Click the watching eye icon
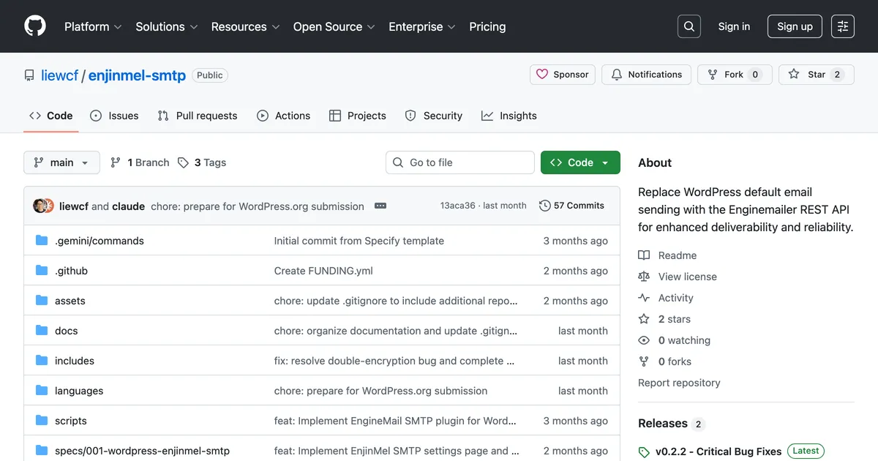The width and height of the screenshot is (878, 461). pyautogui.click(x=644, y=340)
